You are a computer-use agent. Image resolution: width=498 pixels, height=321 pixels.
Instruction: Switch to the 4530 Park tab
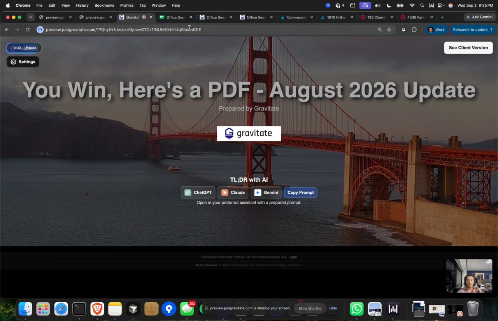pos(417,17)
